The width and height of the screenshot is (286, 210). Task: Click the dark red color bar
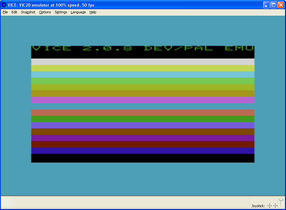coord(143,144)
